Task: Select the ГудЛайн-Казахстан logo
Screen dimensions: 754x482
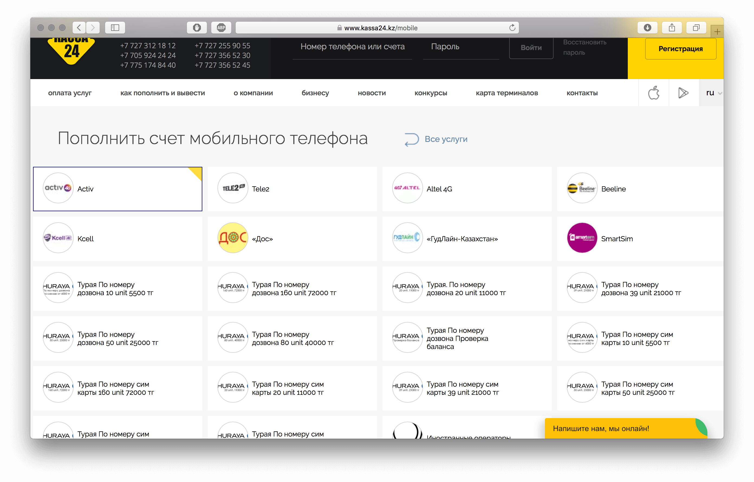Action: pos(407,238)
